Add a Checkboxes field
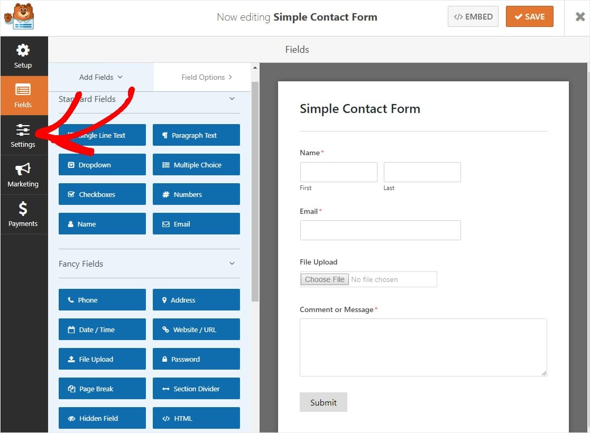 [x=102, y=194]
